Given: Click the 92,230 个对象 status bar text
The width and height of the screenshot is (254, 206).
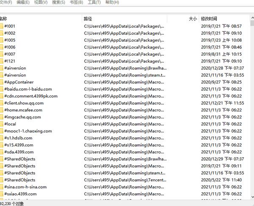Looking at the screenshot, I should (x=12, y=203).
